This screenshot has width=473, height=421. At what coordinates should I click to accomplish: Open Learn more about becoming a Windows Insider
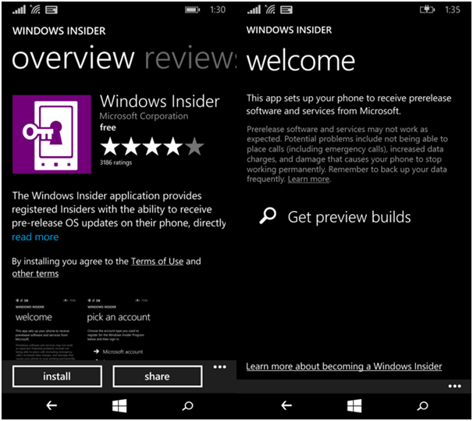[343, 366]
